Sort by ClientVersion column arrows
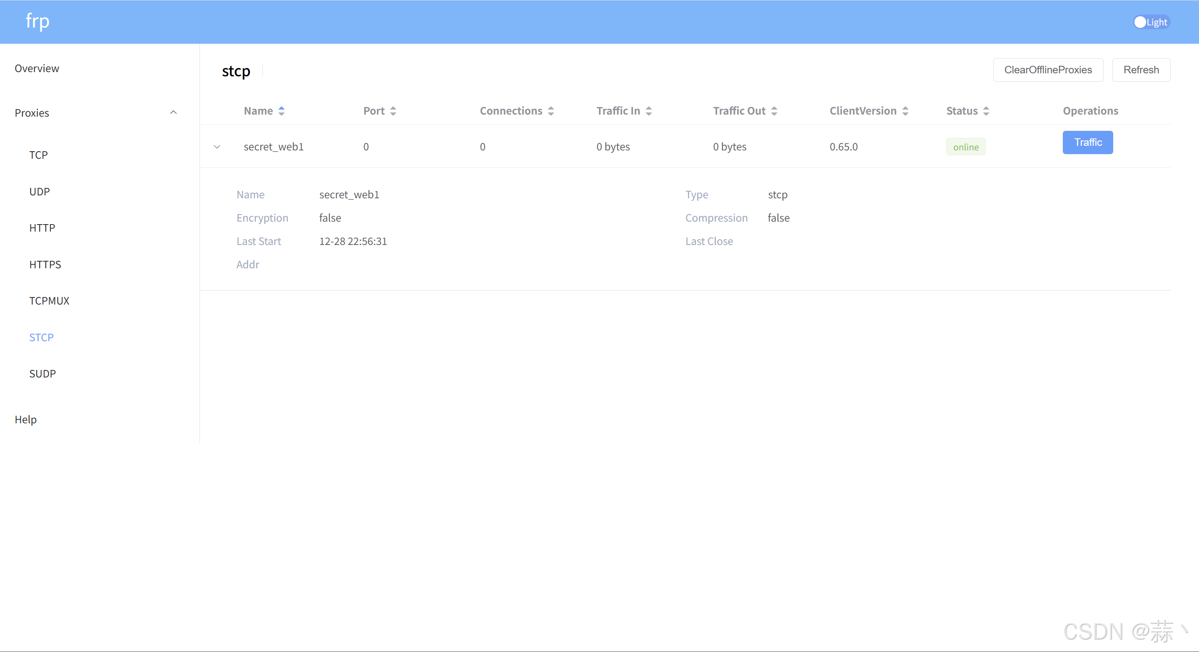The height and width of the screenshot is (652, 1199). pyautogui.click(x=905, y=111)
